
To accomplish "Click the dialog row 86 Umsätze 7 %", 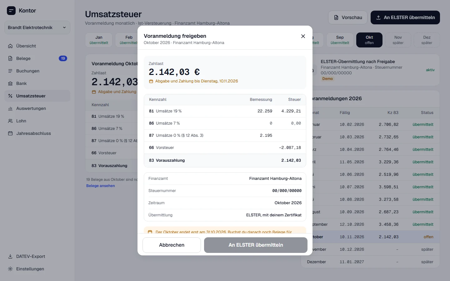I will pyautogui.click(x=225, y=123).
